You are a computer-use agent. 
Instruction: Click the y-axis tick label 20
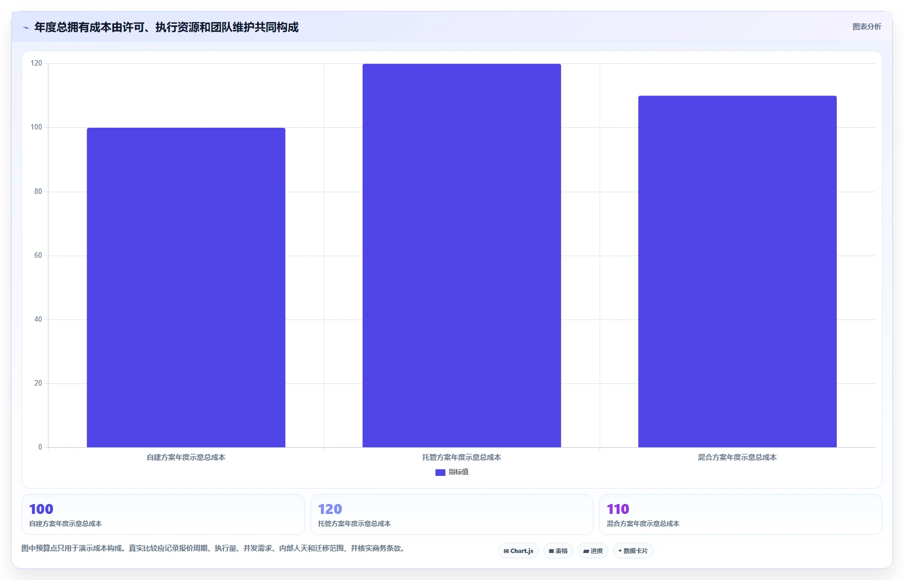coord(38,383)
